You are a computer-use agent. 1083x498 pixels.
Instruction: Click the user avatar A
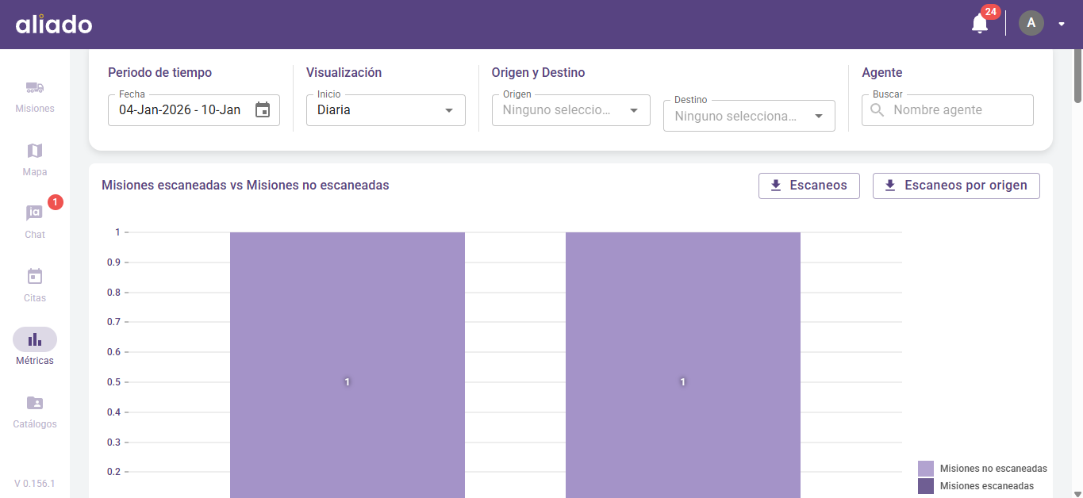point(1031,23)
